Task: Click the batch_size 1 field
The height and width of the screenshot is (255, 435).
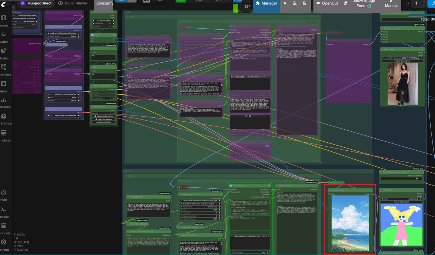Action: pyautogui.click(x=104, y=98)
